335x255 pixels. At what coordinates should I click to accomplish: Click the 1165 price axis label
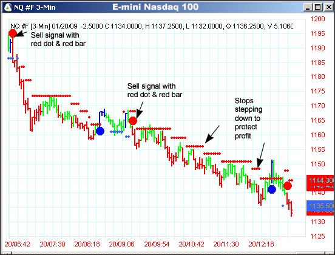pyautogui.click(x=317, y=120)
